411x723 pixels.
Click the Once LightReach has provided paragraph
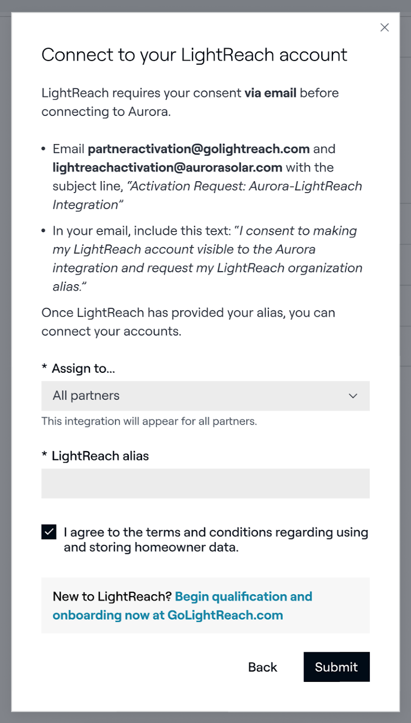coord(188,322)
